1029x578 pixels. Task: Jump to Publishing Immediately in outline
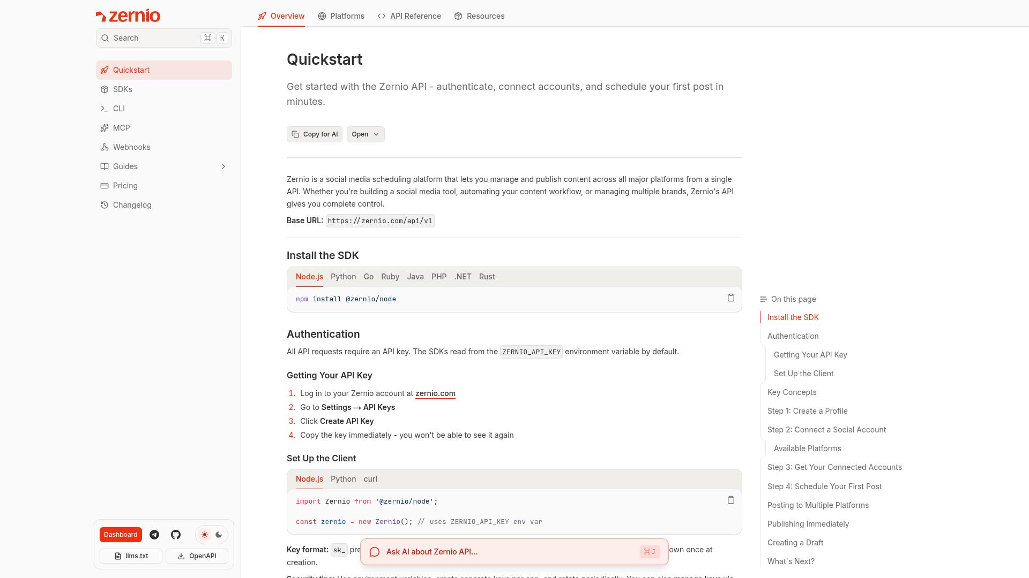pos(808,524)
